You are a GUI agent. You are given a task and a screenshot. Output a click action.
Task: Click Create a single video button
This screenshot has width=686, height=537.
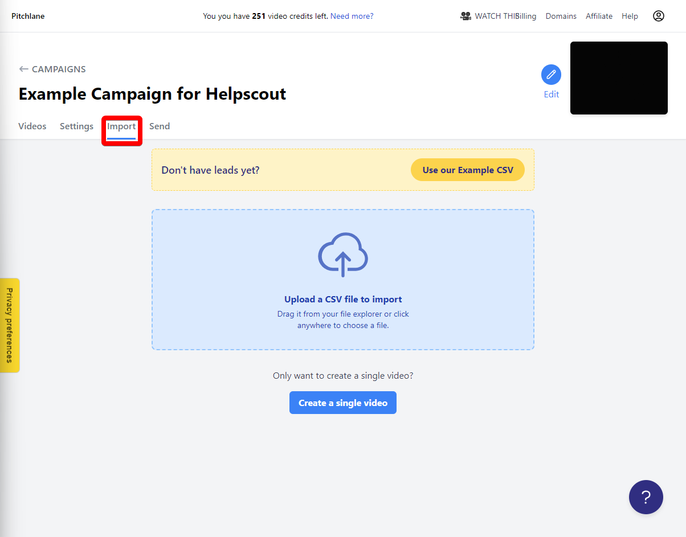pos(343,403)
